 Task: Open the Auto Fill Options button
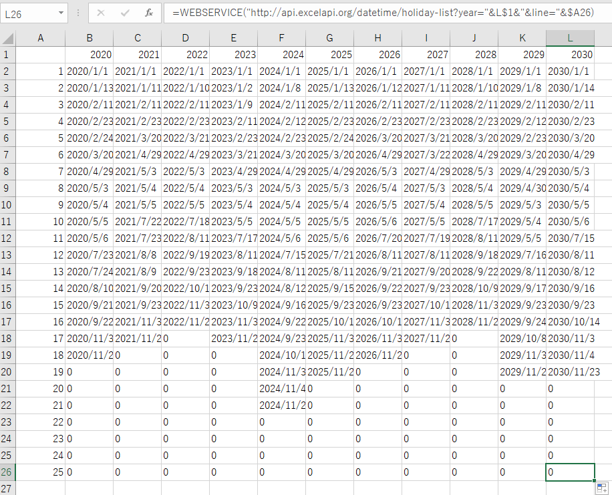pos(601,487)
